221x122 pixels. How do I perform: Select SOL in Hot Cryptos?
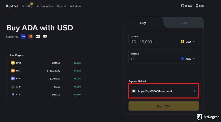pos(46,95)
